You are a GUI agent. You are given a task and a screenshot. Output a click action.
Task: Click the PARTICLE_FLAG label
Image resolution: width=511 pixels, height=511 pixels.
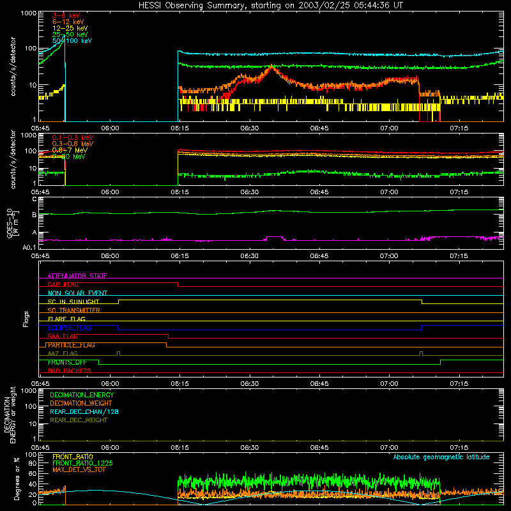72,345
